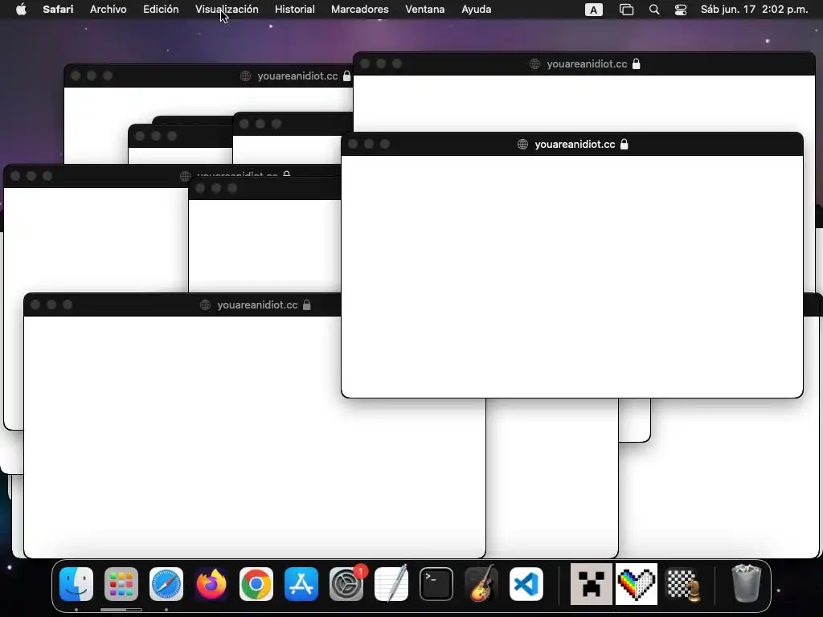Open GarageBand guitar icon in Dock

(481, 584)
